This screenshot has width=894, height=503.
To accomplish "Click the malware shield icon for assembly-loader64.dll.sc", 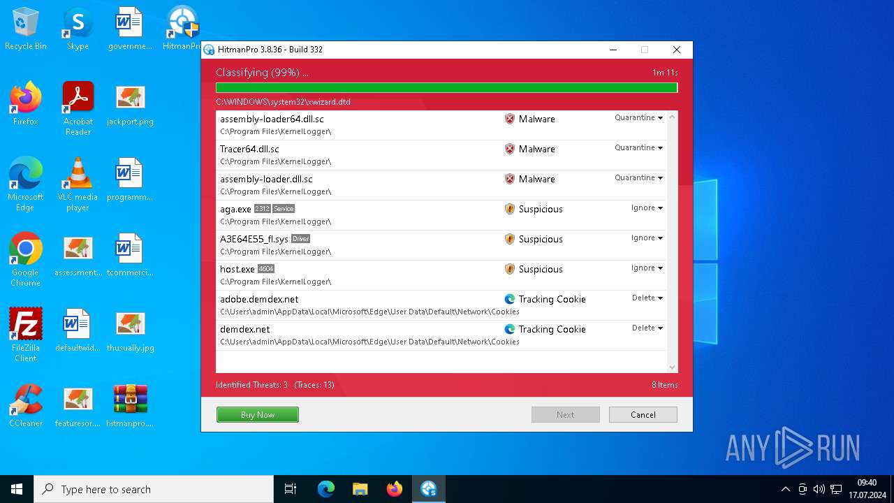I will (x=510, y=119).
